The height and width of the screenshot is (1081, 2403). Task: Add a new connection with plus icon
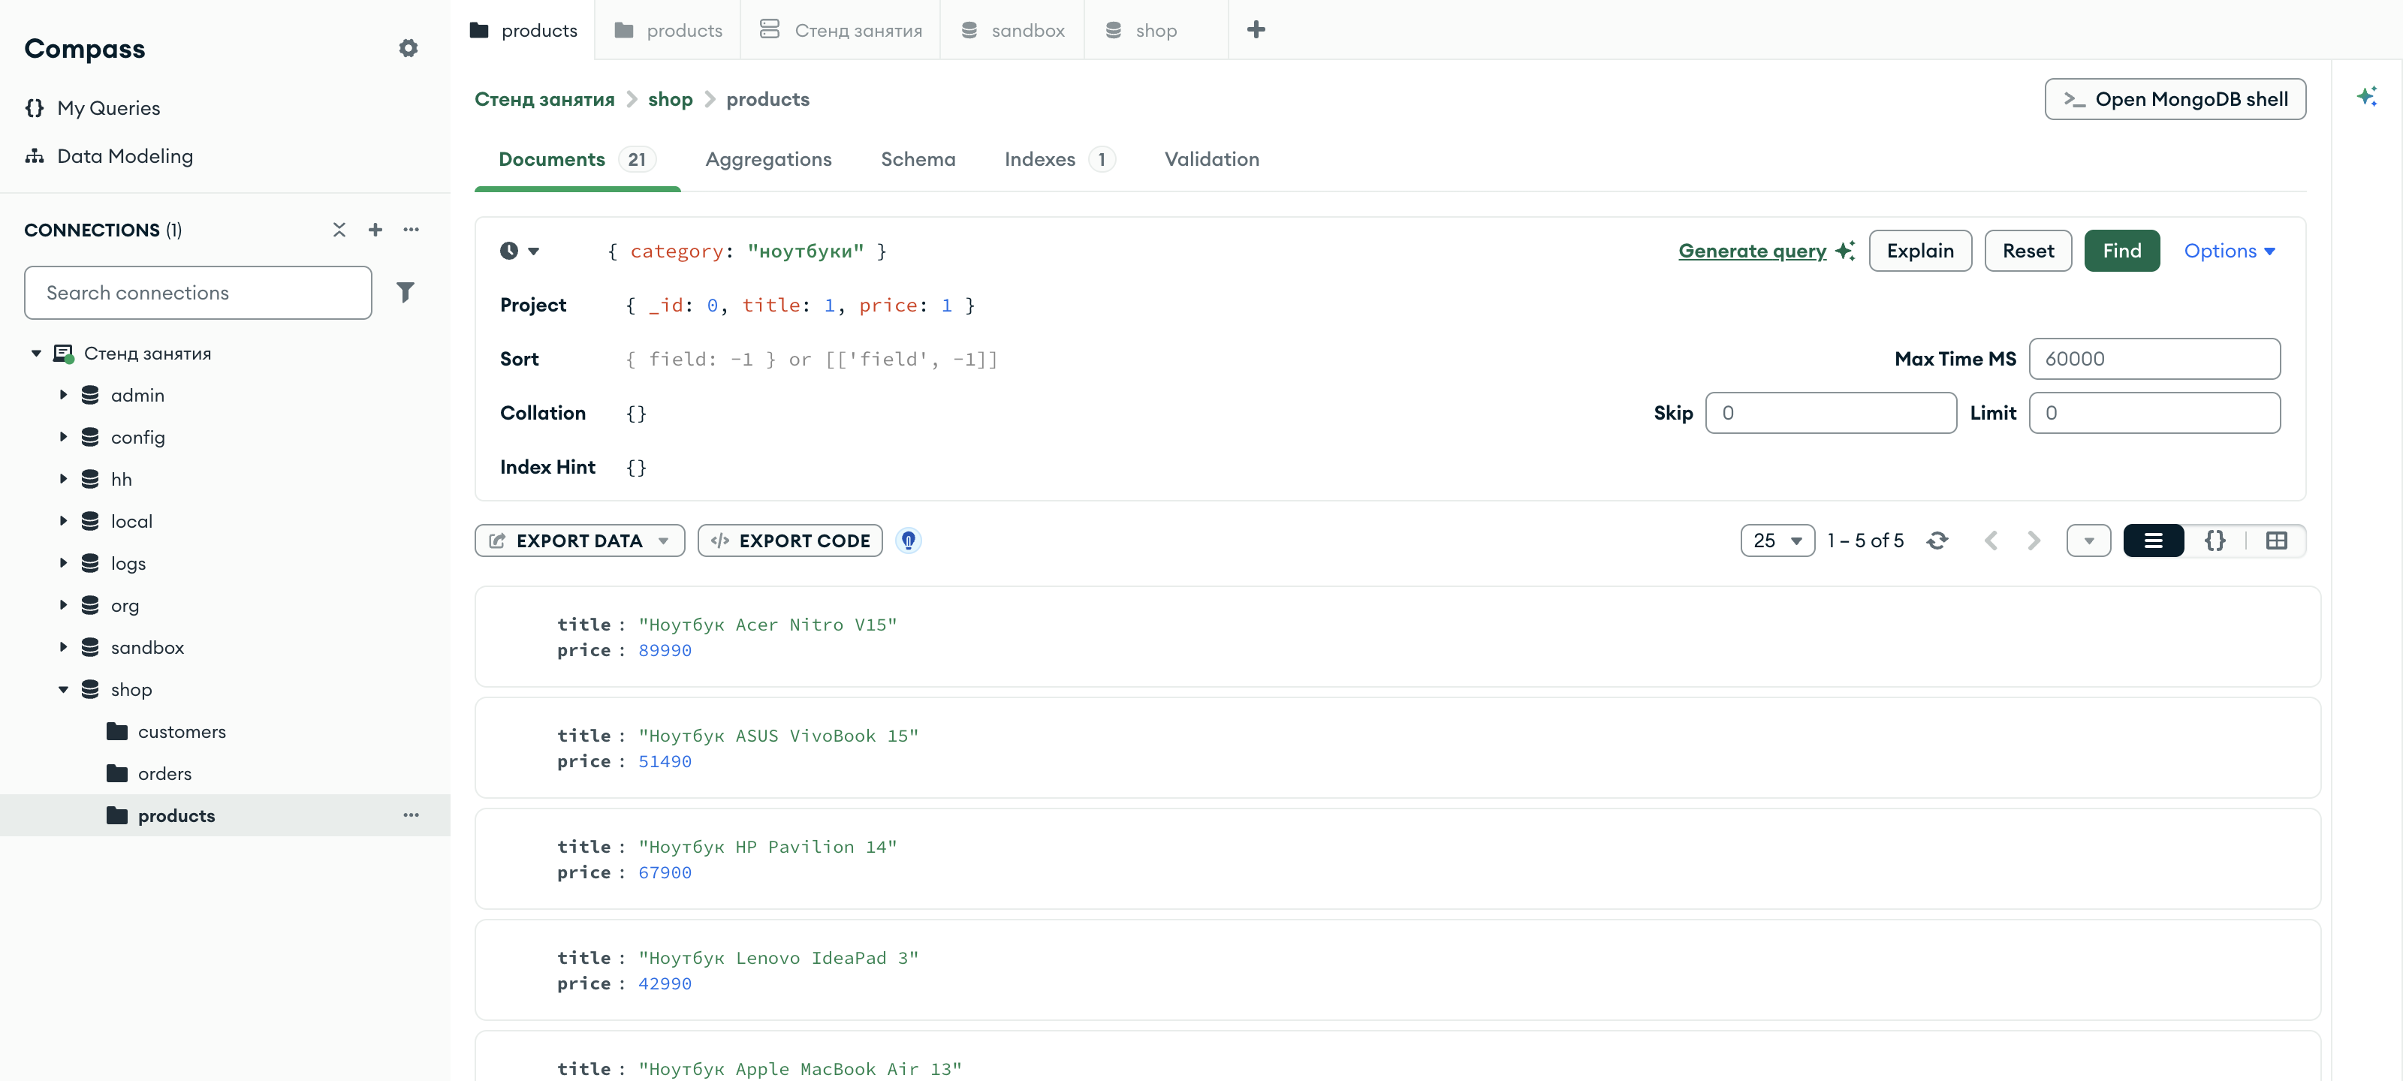tap(375, 230)
